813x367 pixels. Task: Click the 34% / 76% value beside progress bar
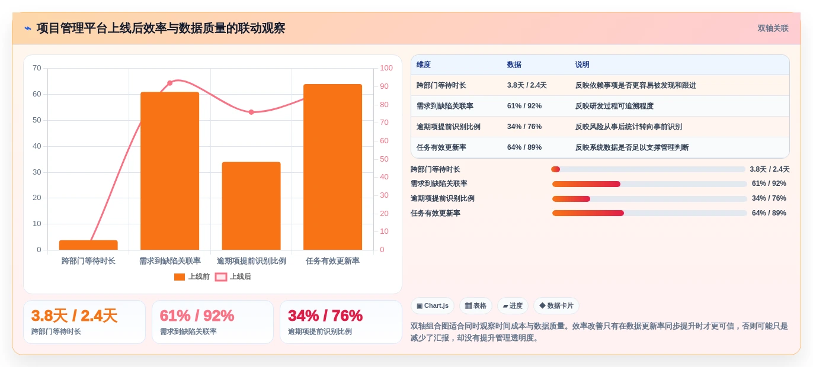pos(769,199)
